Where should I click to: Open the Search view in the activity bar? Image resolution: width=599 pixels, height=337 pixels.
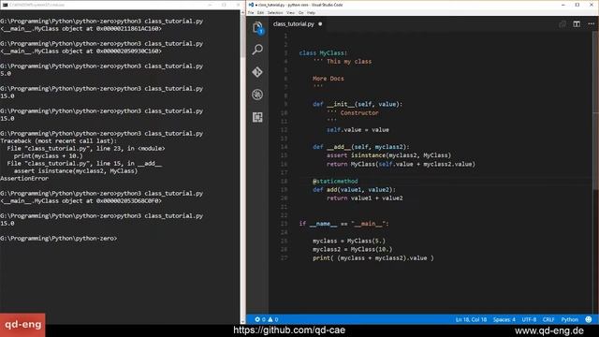coord(257,50)
